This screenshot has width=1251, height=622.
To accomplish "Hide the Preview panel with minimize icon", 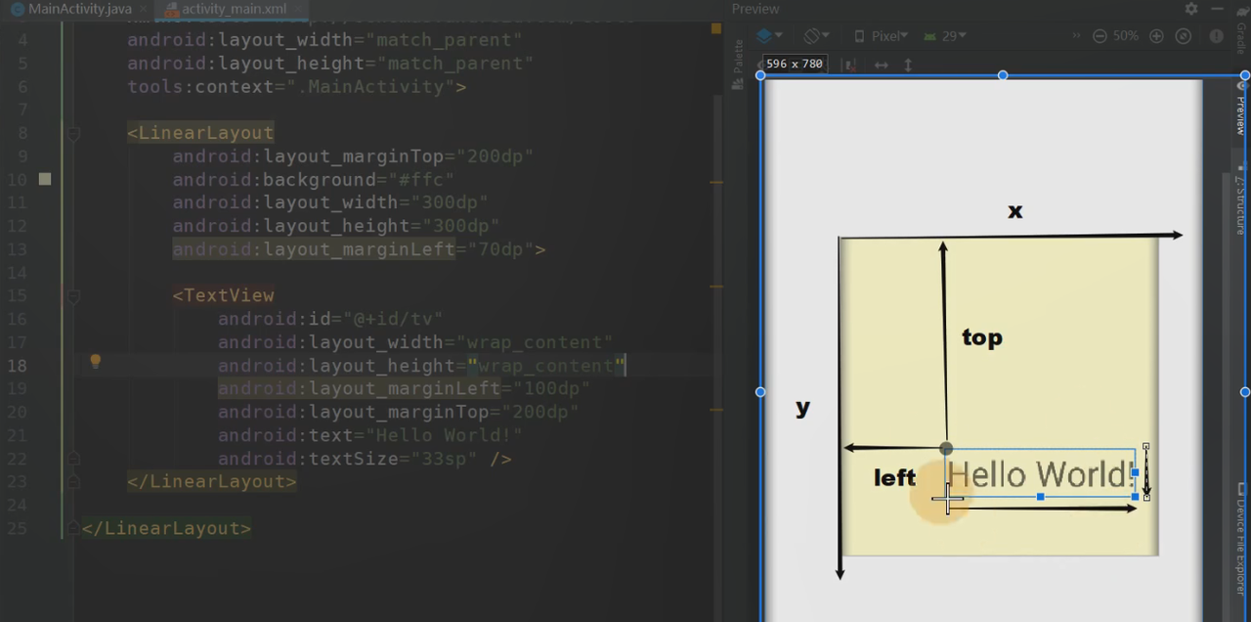I will point(1218,9).
